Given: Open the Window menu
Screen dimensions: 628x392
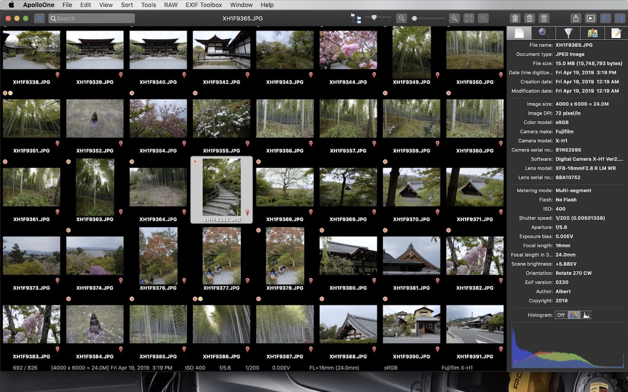Looking at the screenshot, I should point(241,5).
